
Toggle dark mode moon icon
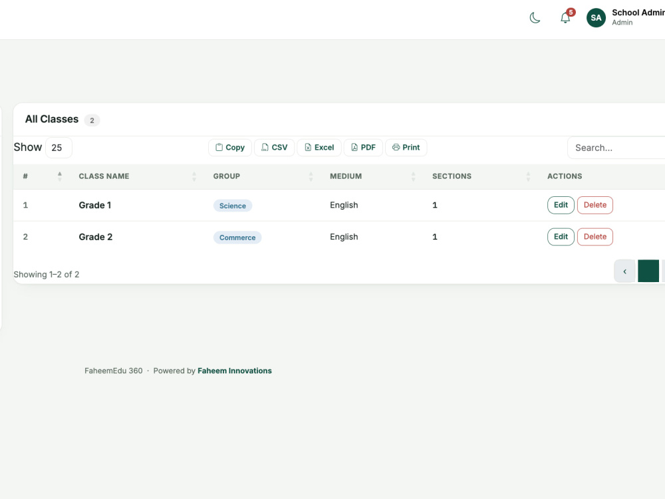point(535,18)
